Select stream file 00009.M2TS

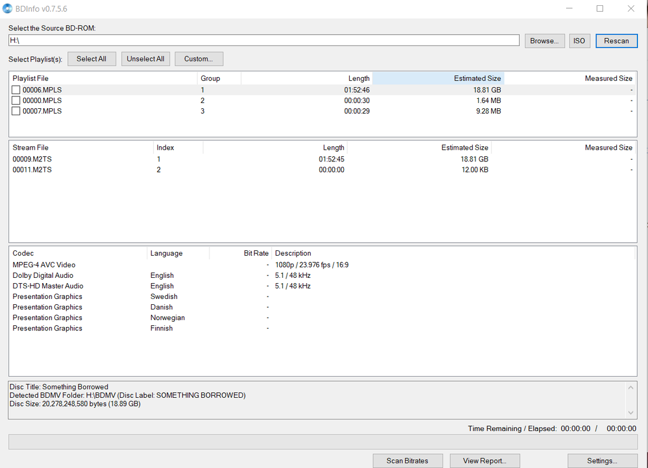(x=322, y=159)
